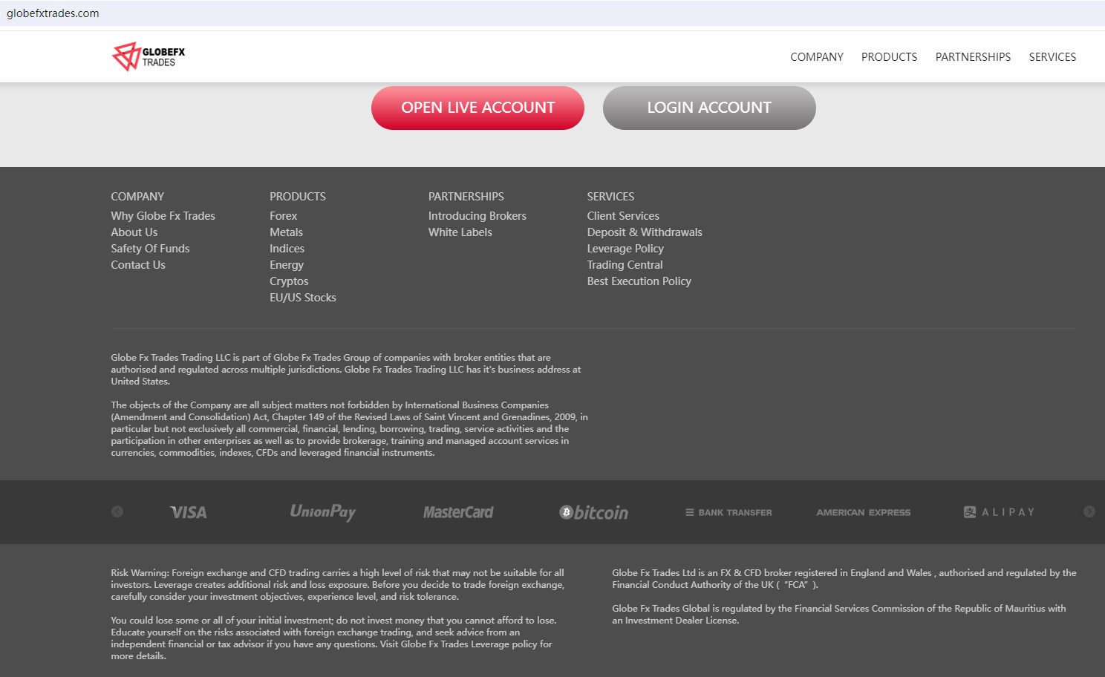
Task: Click the American Express logo
Action: 863,512
